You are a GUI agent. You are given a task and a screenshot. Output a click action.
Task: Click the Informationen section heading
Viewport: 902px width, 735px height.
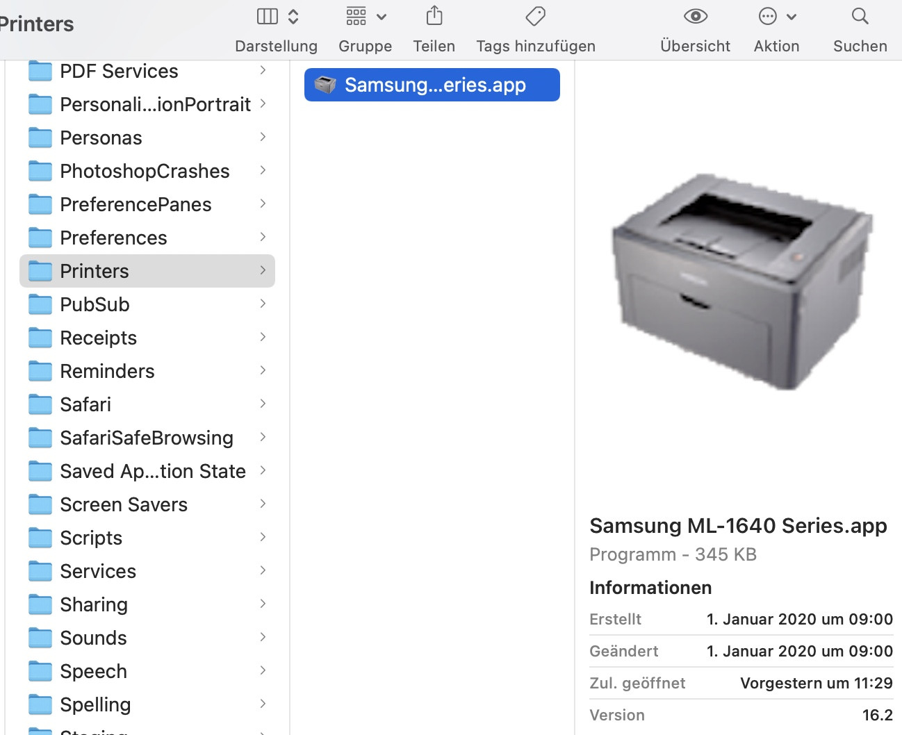point(650,588)
